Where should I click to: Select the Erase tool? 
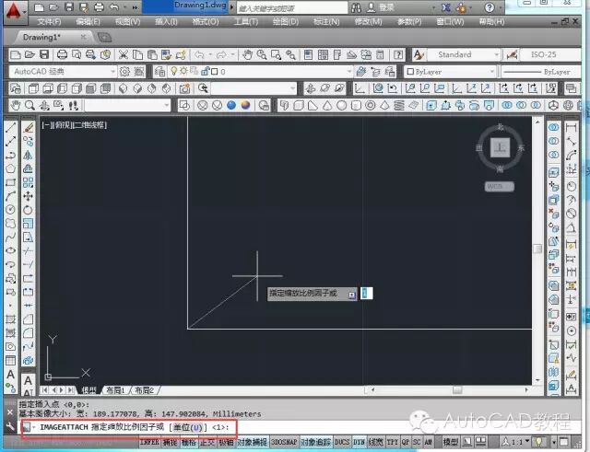point(29,128)
